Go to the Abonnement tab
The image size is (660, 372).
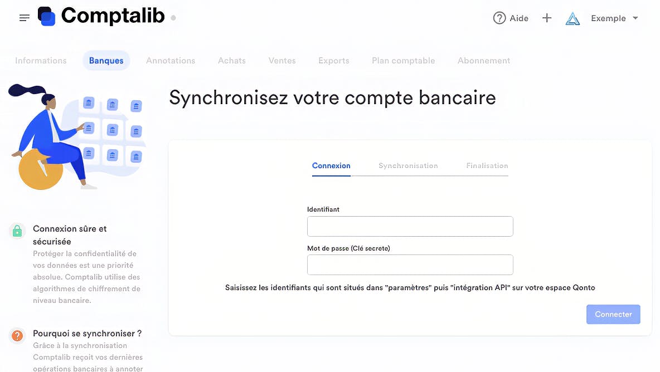tap(484, 61)
